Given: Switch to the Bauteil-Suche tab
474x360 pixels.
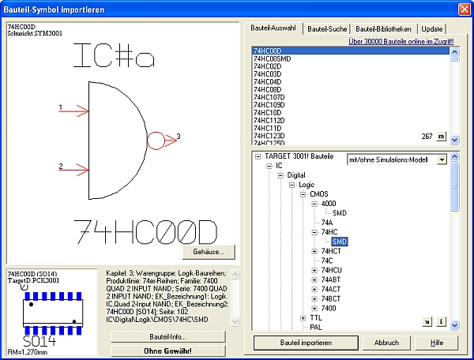Looking at the screenshot, I should [326, 28].
